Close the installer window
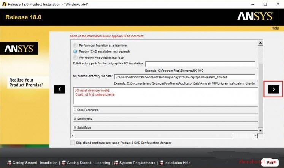284x168 pixels. click(x=278, y=4)
